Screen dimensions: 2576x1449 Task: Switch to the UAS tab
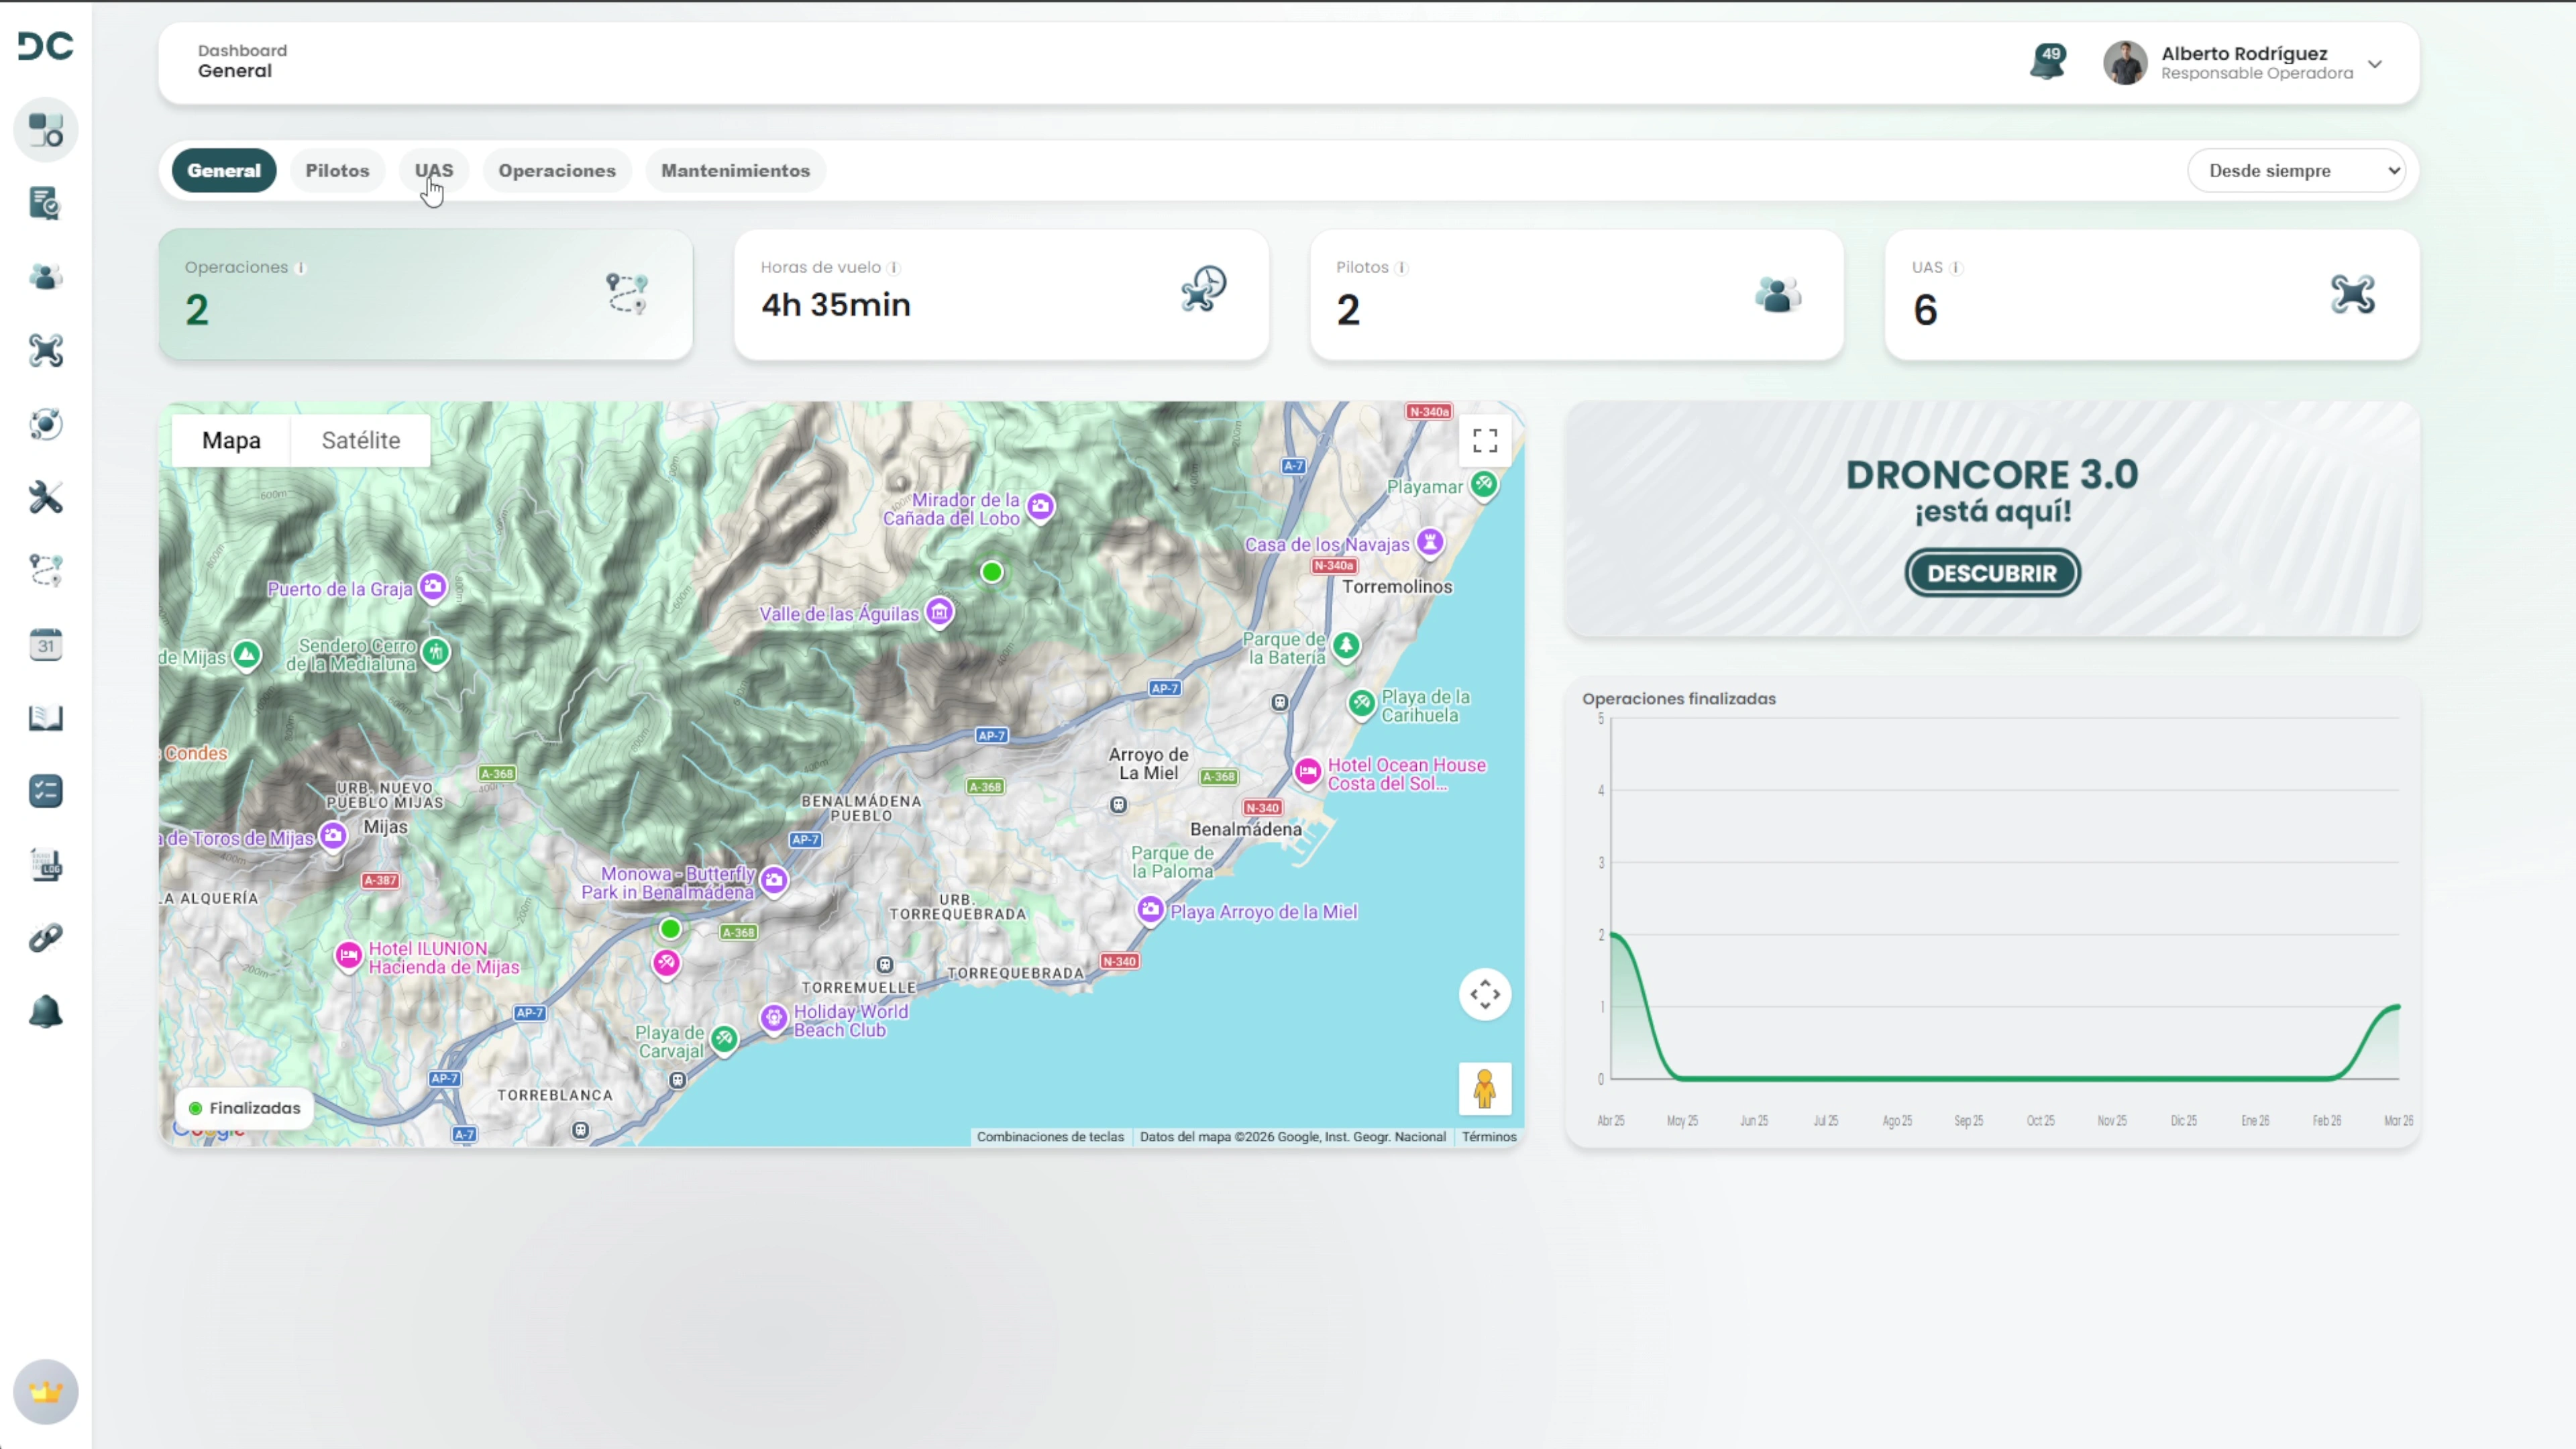(x=434, y=171)
